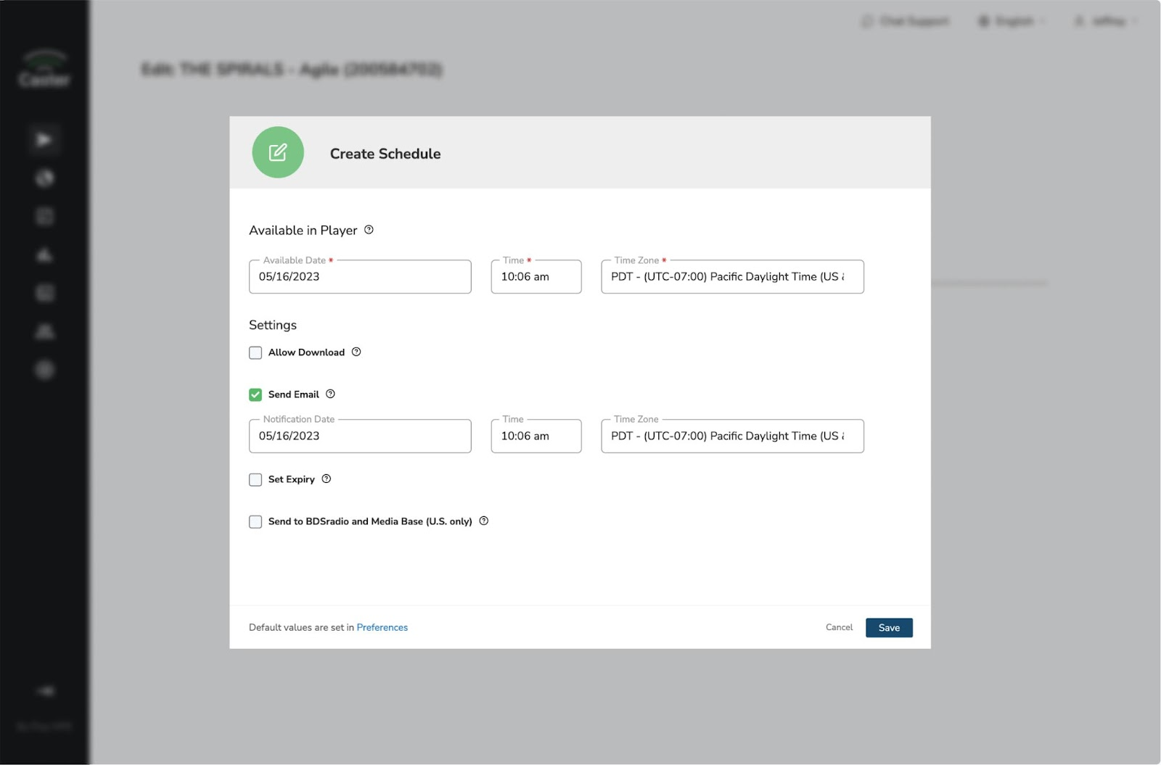
Task: Open the user account menu in header
Action: [1107, 21]
